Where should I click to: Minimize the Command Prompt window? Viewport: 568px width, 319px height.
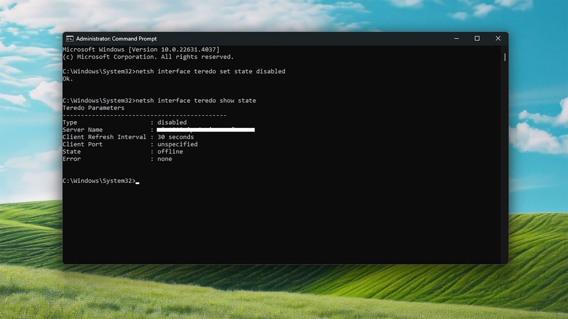pyautogui.click(x=457, y=39)
